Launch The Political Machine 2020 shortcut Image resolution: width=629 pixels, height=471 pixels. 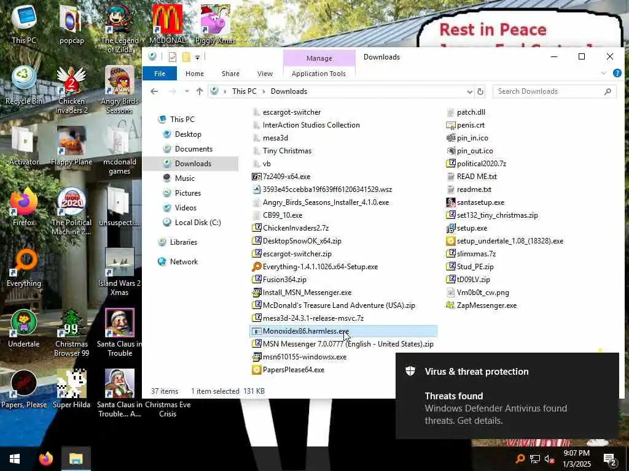[x=71, y=212]
